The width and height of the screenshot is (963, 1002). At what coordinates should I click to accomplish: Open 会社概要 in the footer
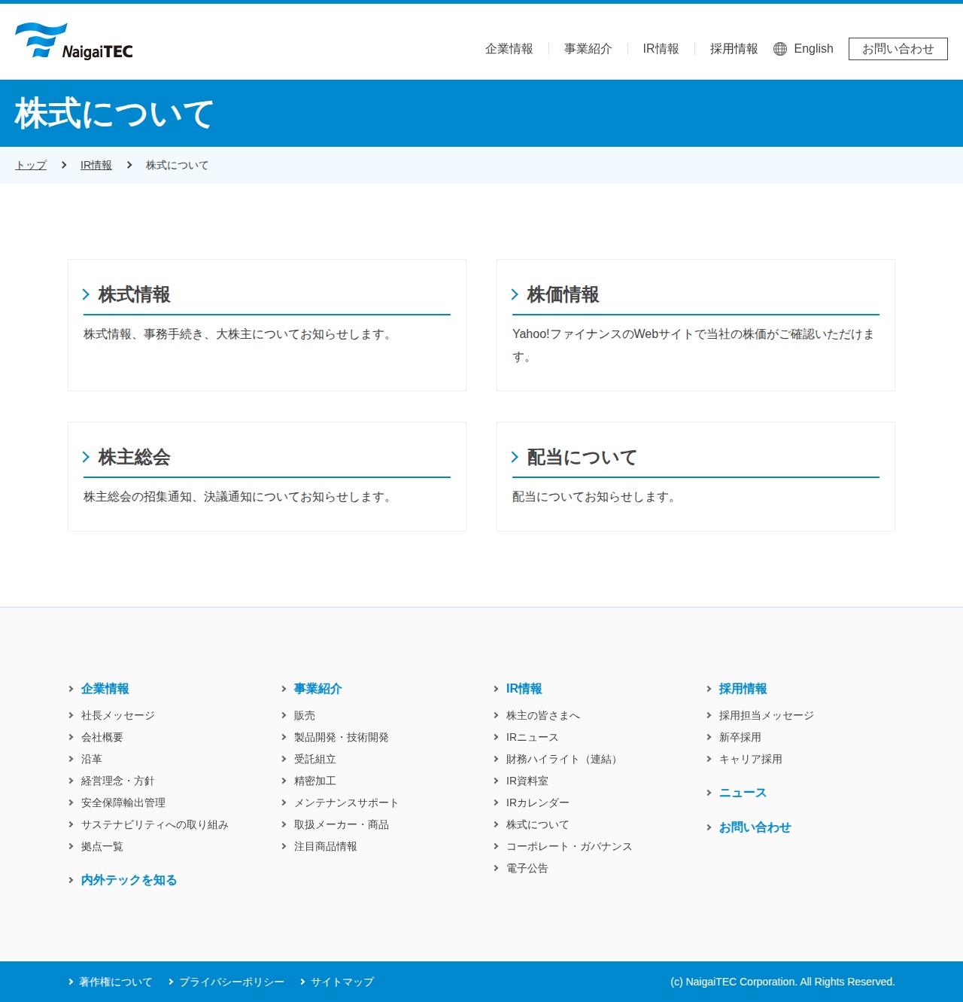[102, 737]
